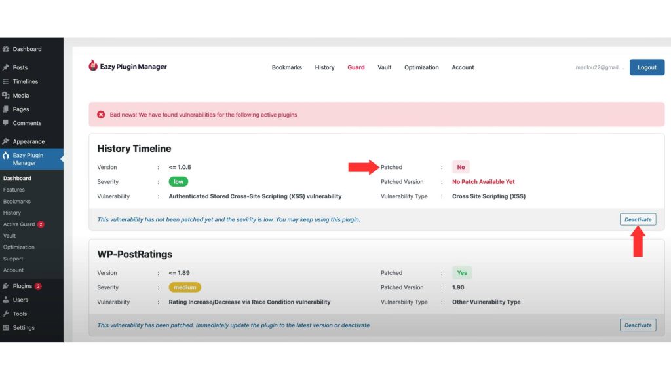Screen dimensions: 671x377
Task: Click the Bad news vulnerabilities alert message
Action: click(203, 115)
